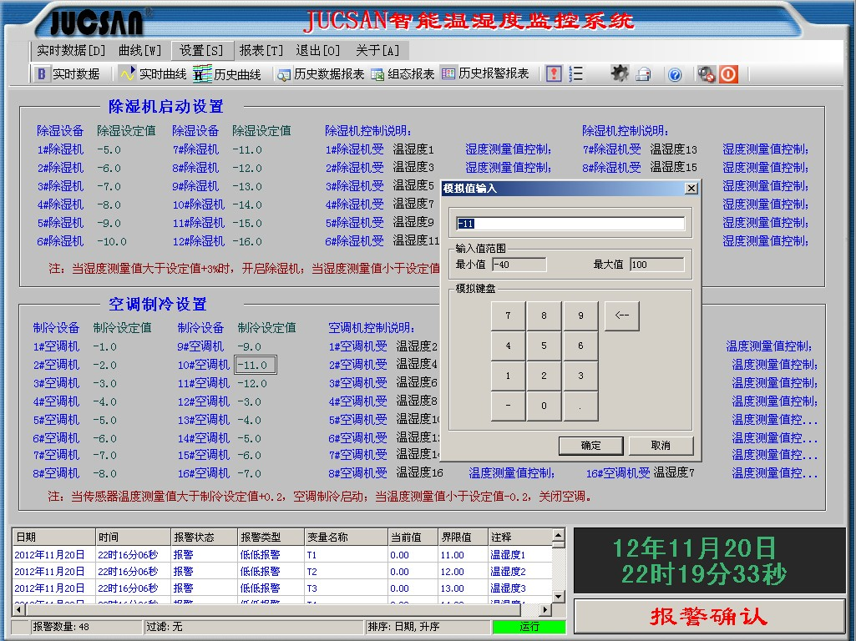The height and width of the screenshot is (641, 856).
Task: Click alarm table scroll right arrow
Action: [544, 609]
